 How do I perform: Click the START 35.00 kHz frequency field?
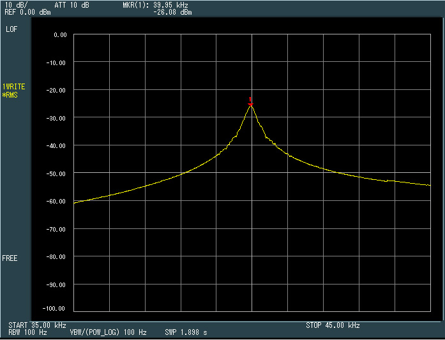[x=37, y=325]
